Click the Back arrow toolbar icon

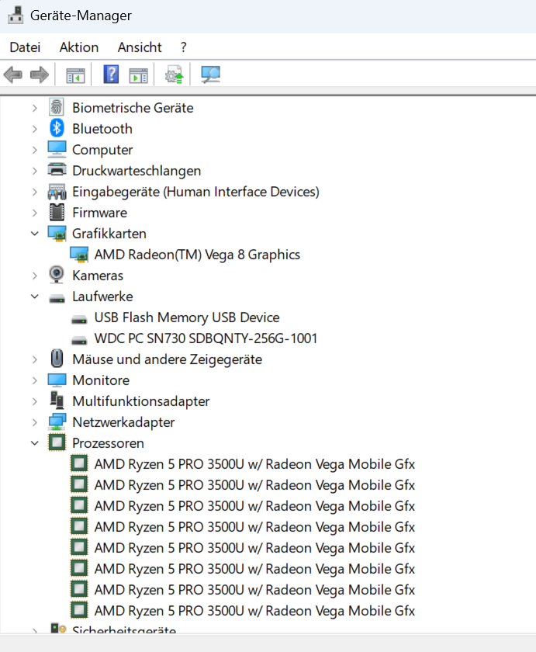(x=13, y=75)
